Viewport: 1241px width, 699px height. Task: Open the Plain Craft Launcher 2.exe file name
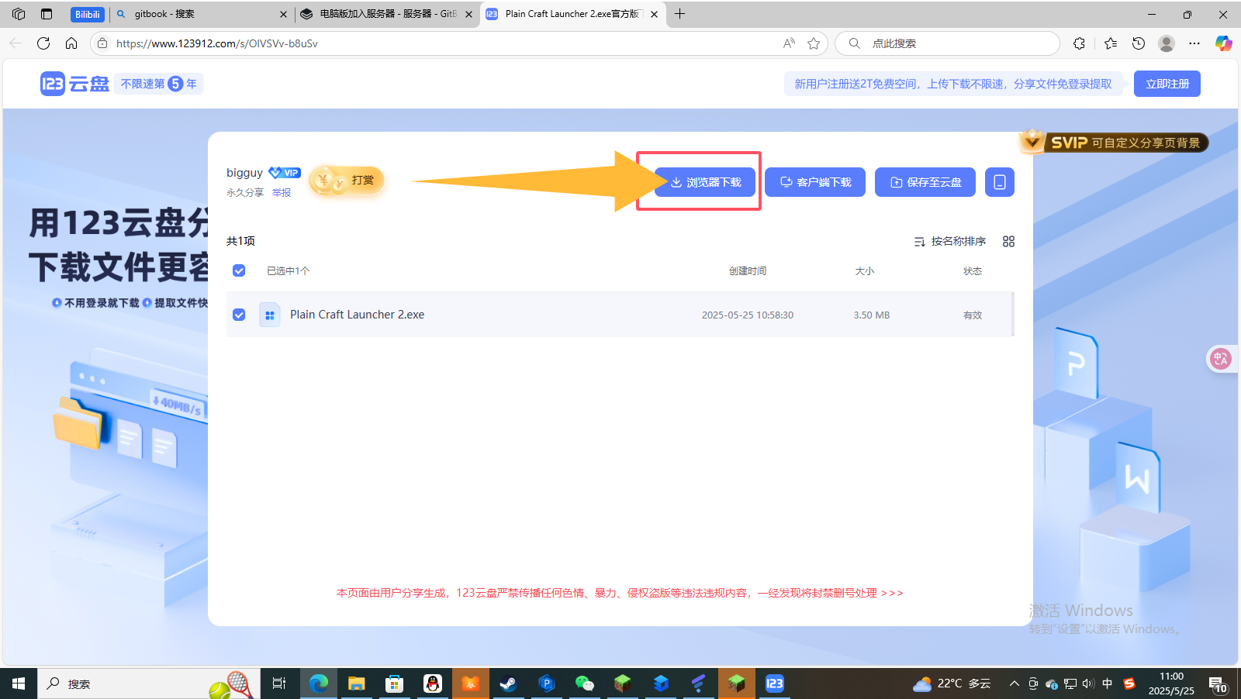pyautogui.click(x=358, y=315)
